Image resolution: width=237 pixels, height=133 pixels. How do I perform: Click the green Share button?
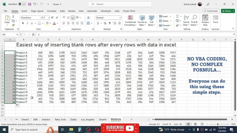coord(226,11)
